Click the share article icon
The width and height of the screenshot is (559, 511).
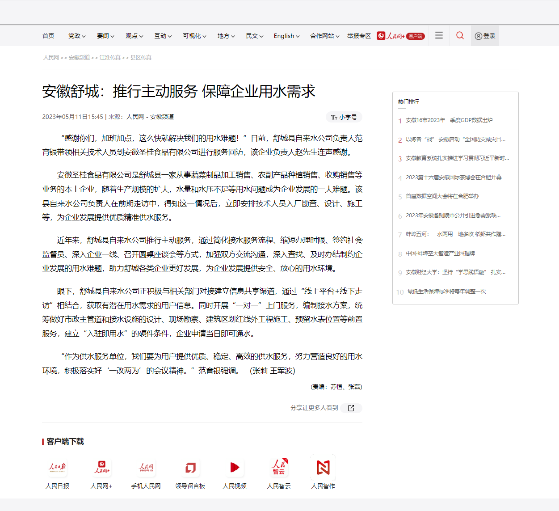coord(351,408)
